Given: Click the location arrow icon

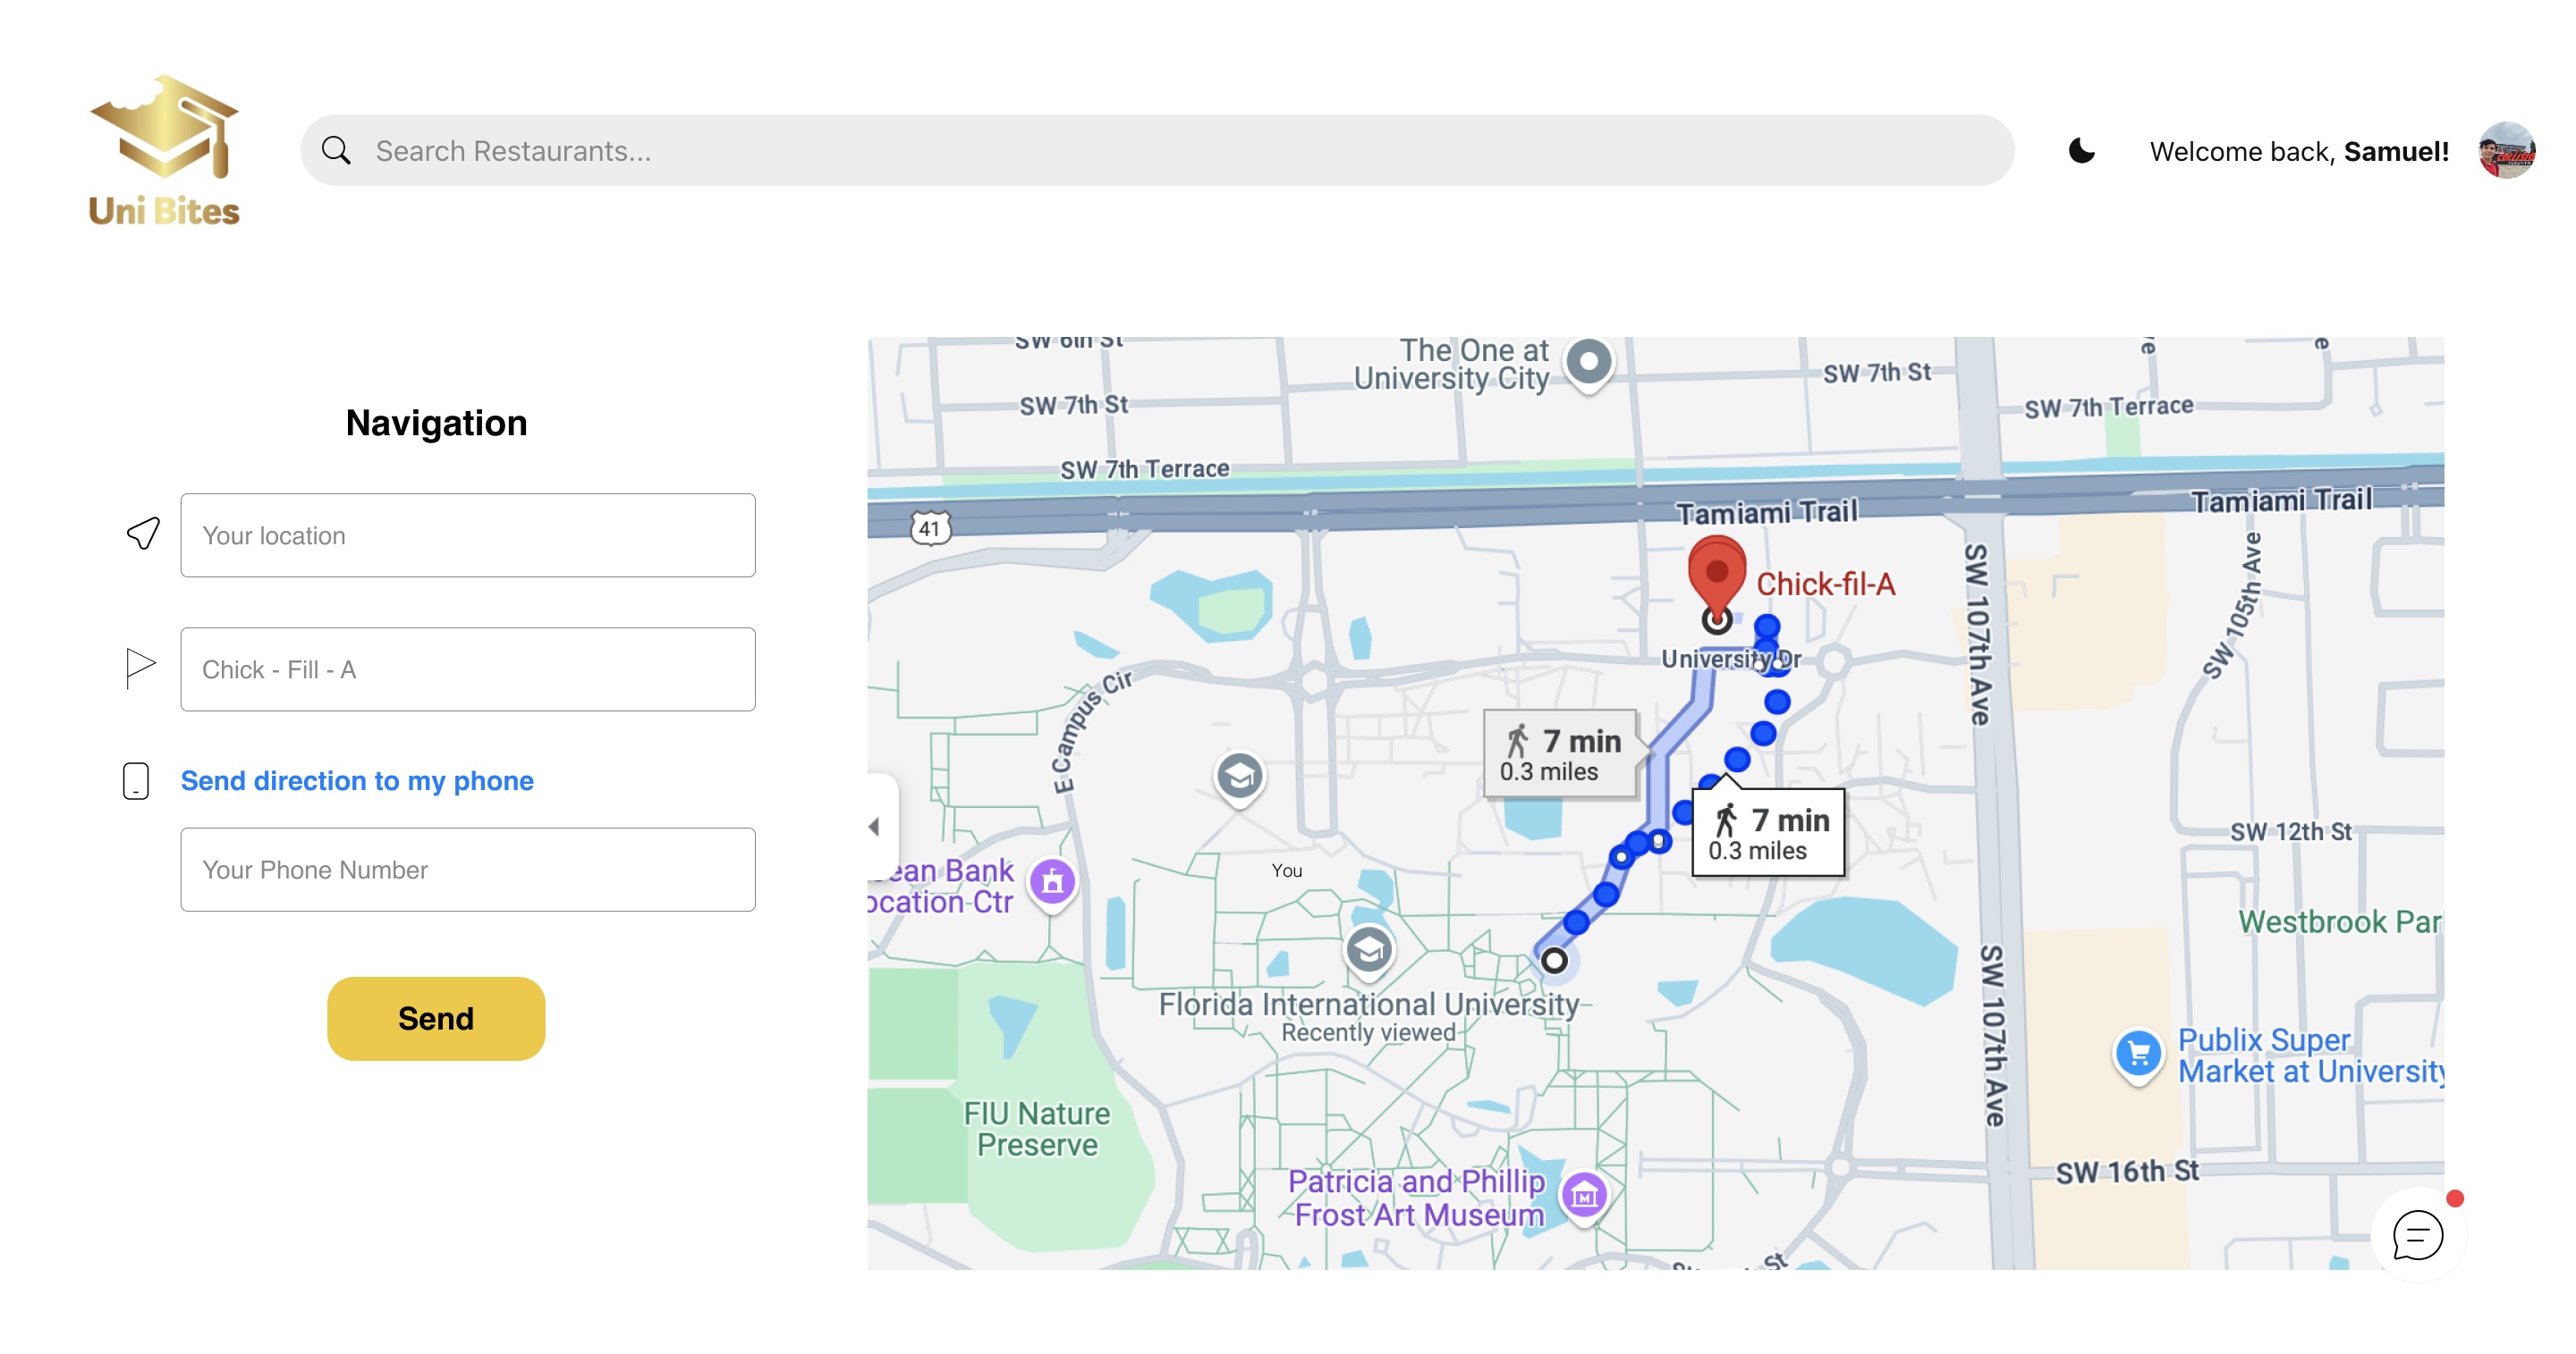Looking at the screenshot, I should pyautogui.click(x=142, y=534).
